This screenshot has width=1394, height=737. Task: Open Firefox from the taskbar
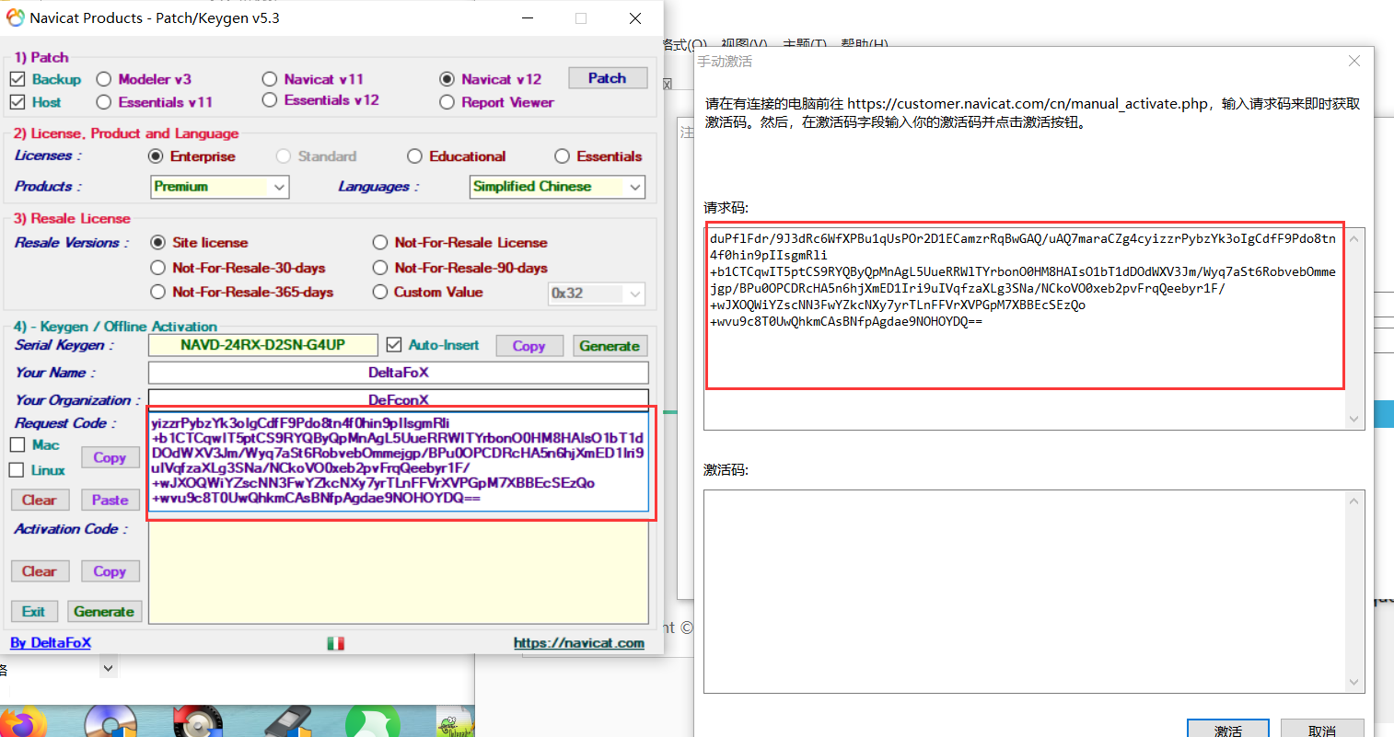(23, 723)
